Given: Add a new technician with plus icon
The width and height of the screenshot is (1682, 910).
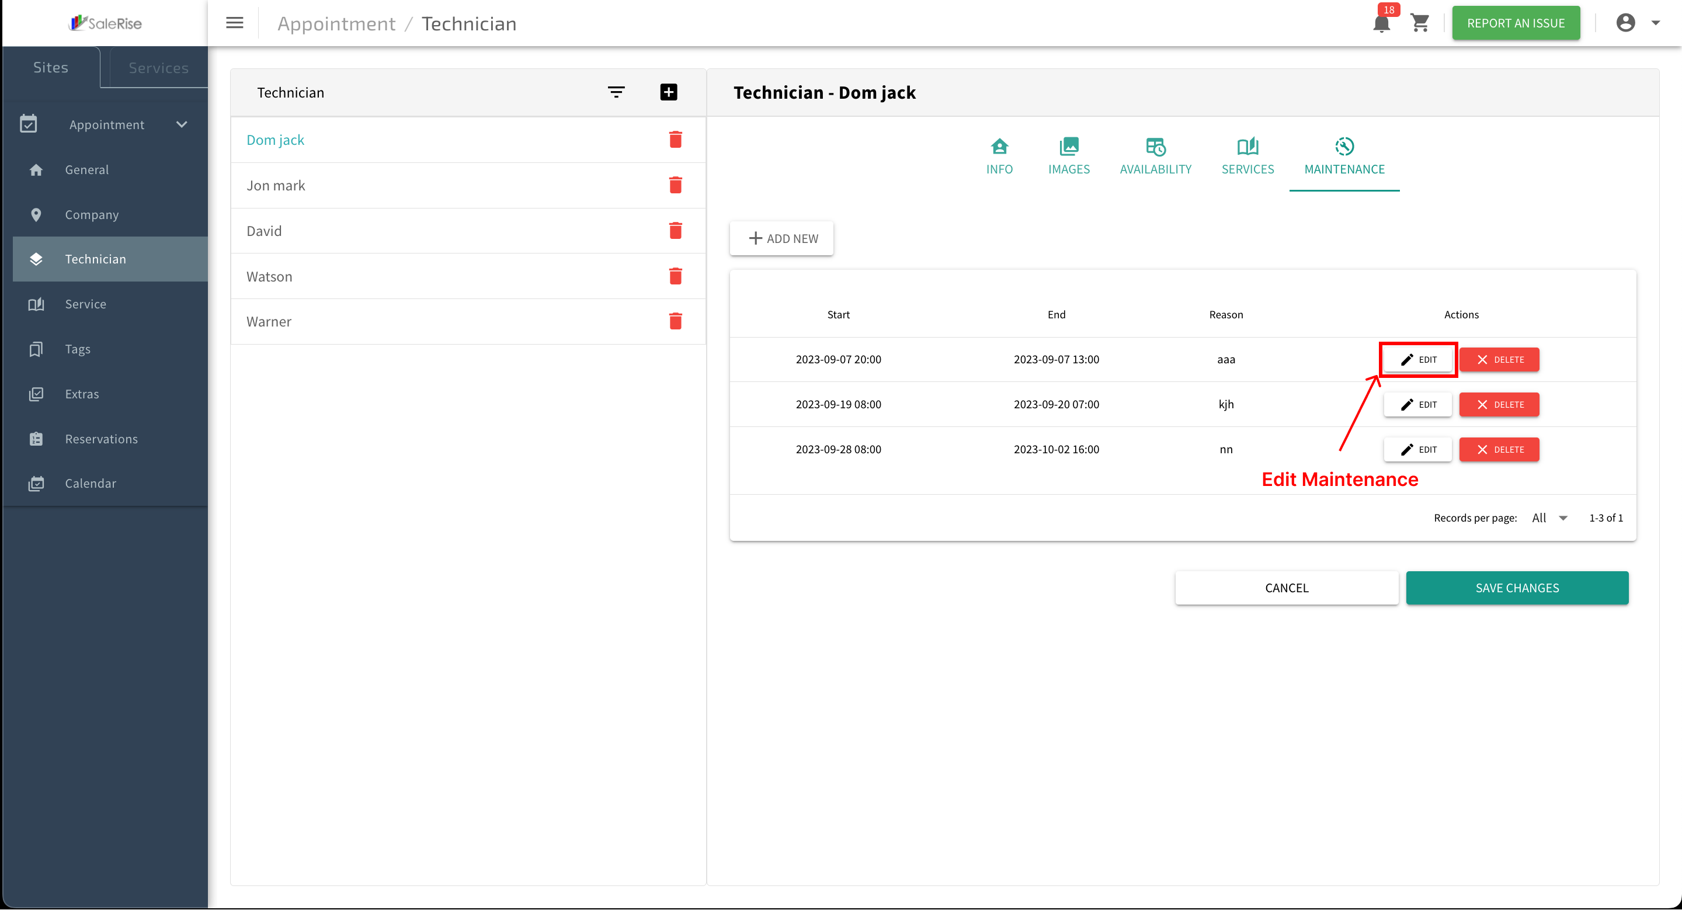Looking at the screenshot, I should pos(669,92).
